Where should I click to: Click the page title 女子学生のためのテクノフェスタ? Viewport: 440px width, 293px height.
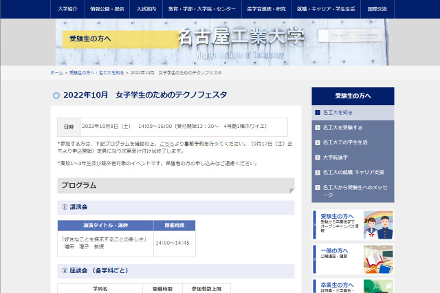pyautogui.click(x=171, y=95)
